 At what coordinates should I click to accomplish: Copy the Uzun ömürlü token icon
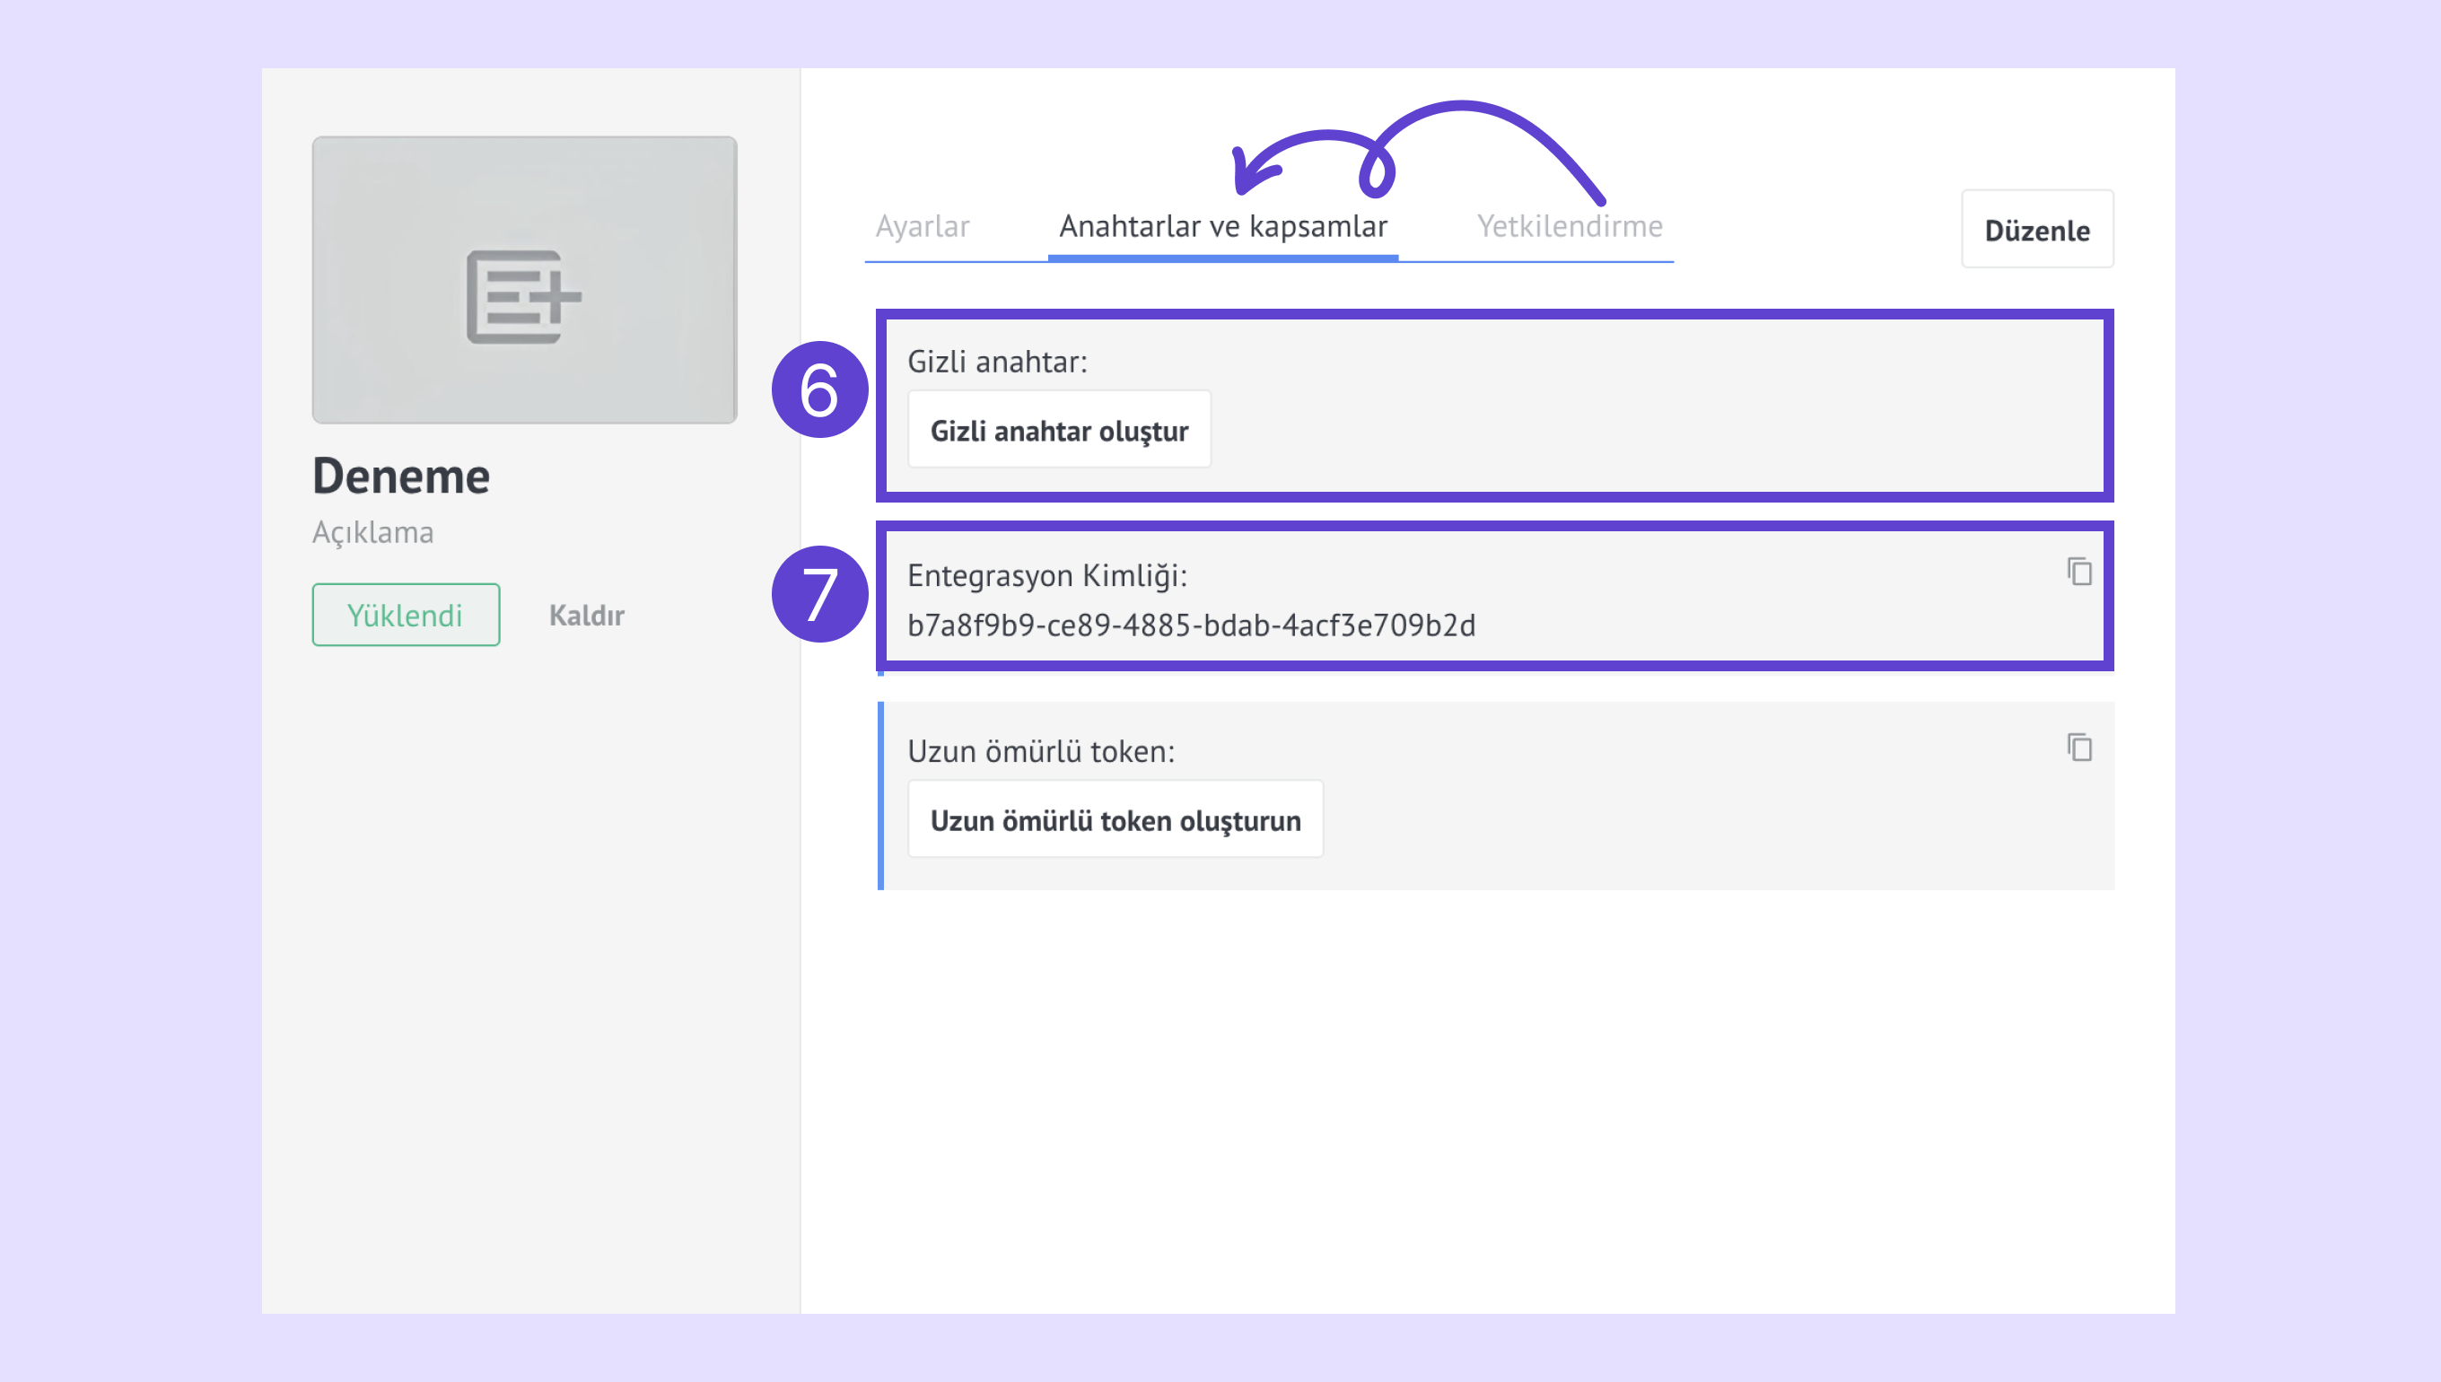click(2079, 747)
